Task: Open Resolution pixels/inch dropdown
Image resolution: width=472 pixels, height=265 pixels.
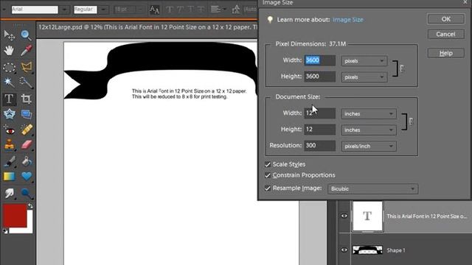Action: click(369, 146)
